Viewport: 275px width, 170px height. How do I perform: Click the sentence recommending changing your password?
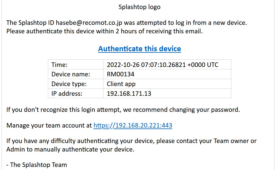click(x=123, y=110)
